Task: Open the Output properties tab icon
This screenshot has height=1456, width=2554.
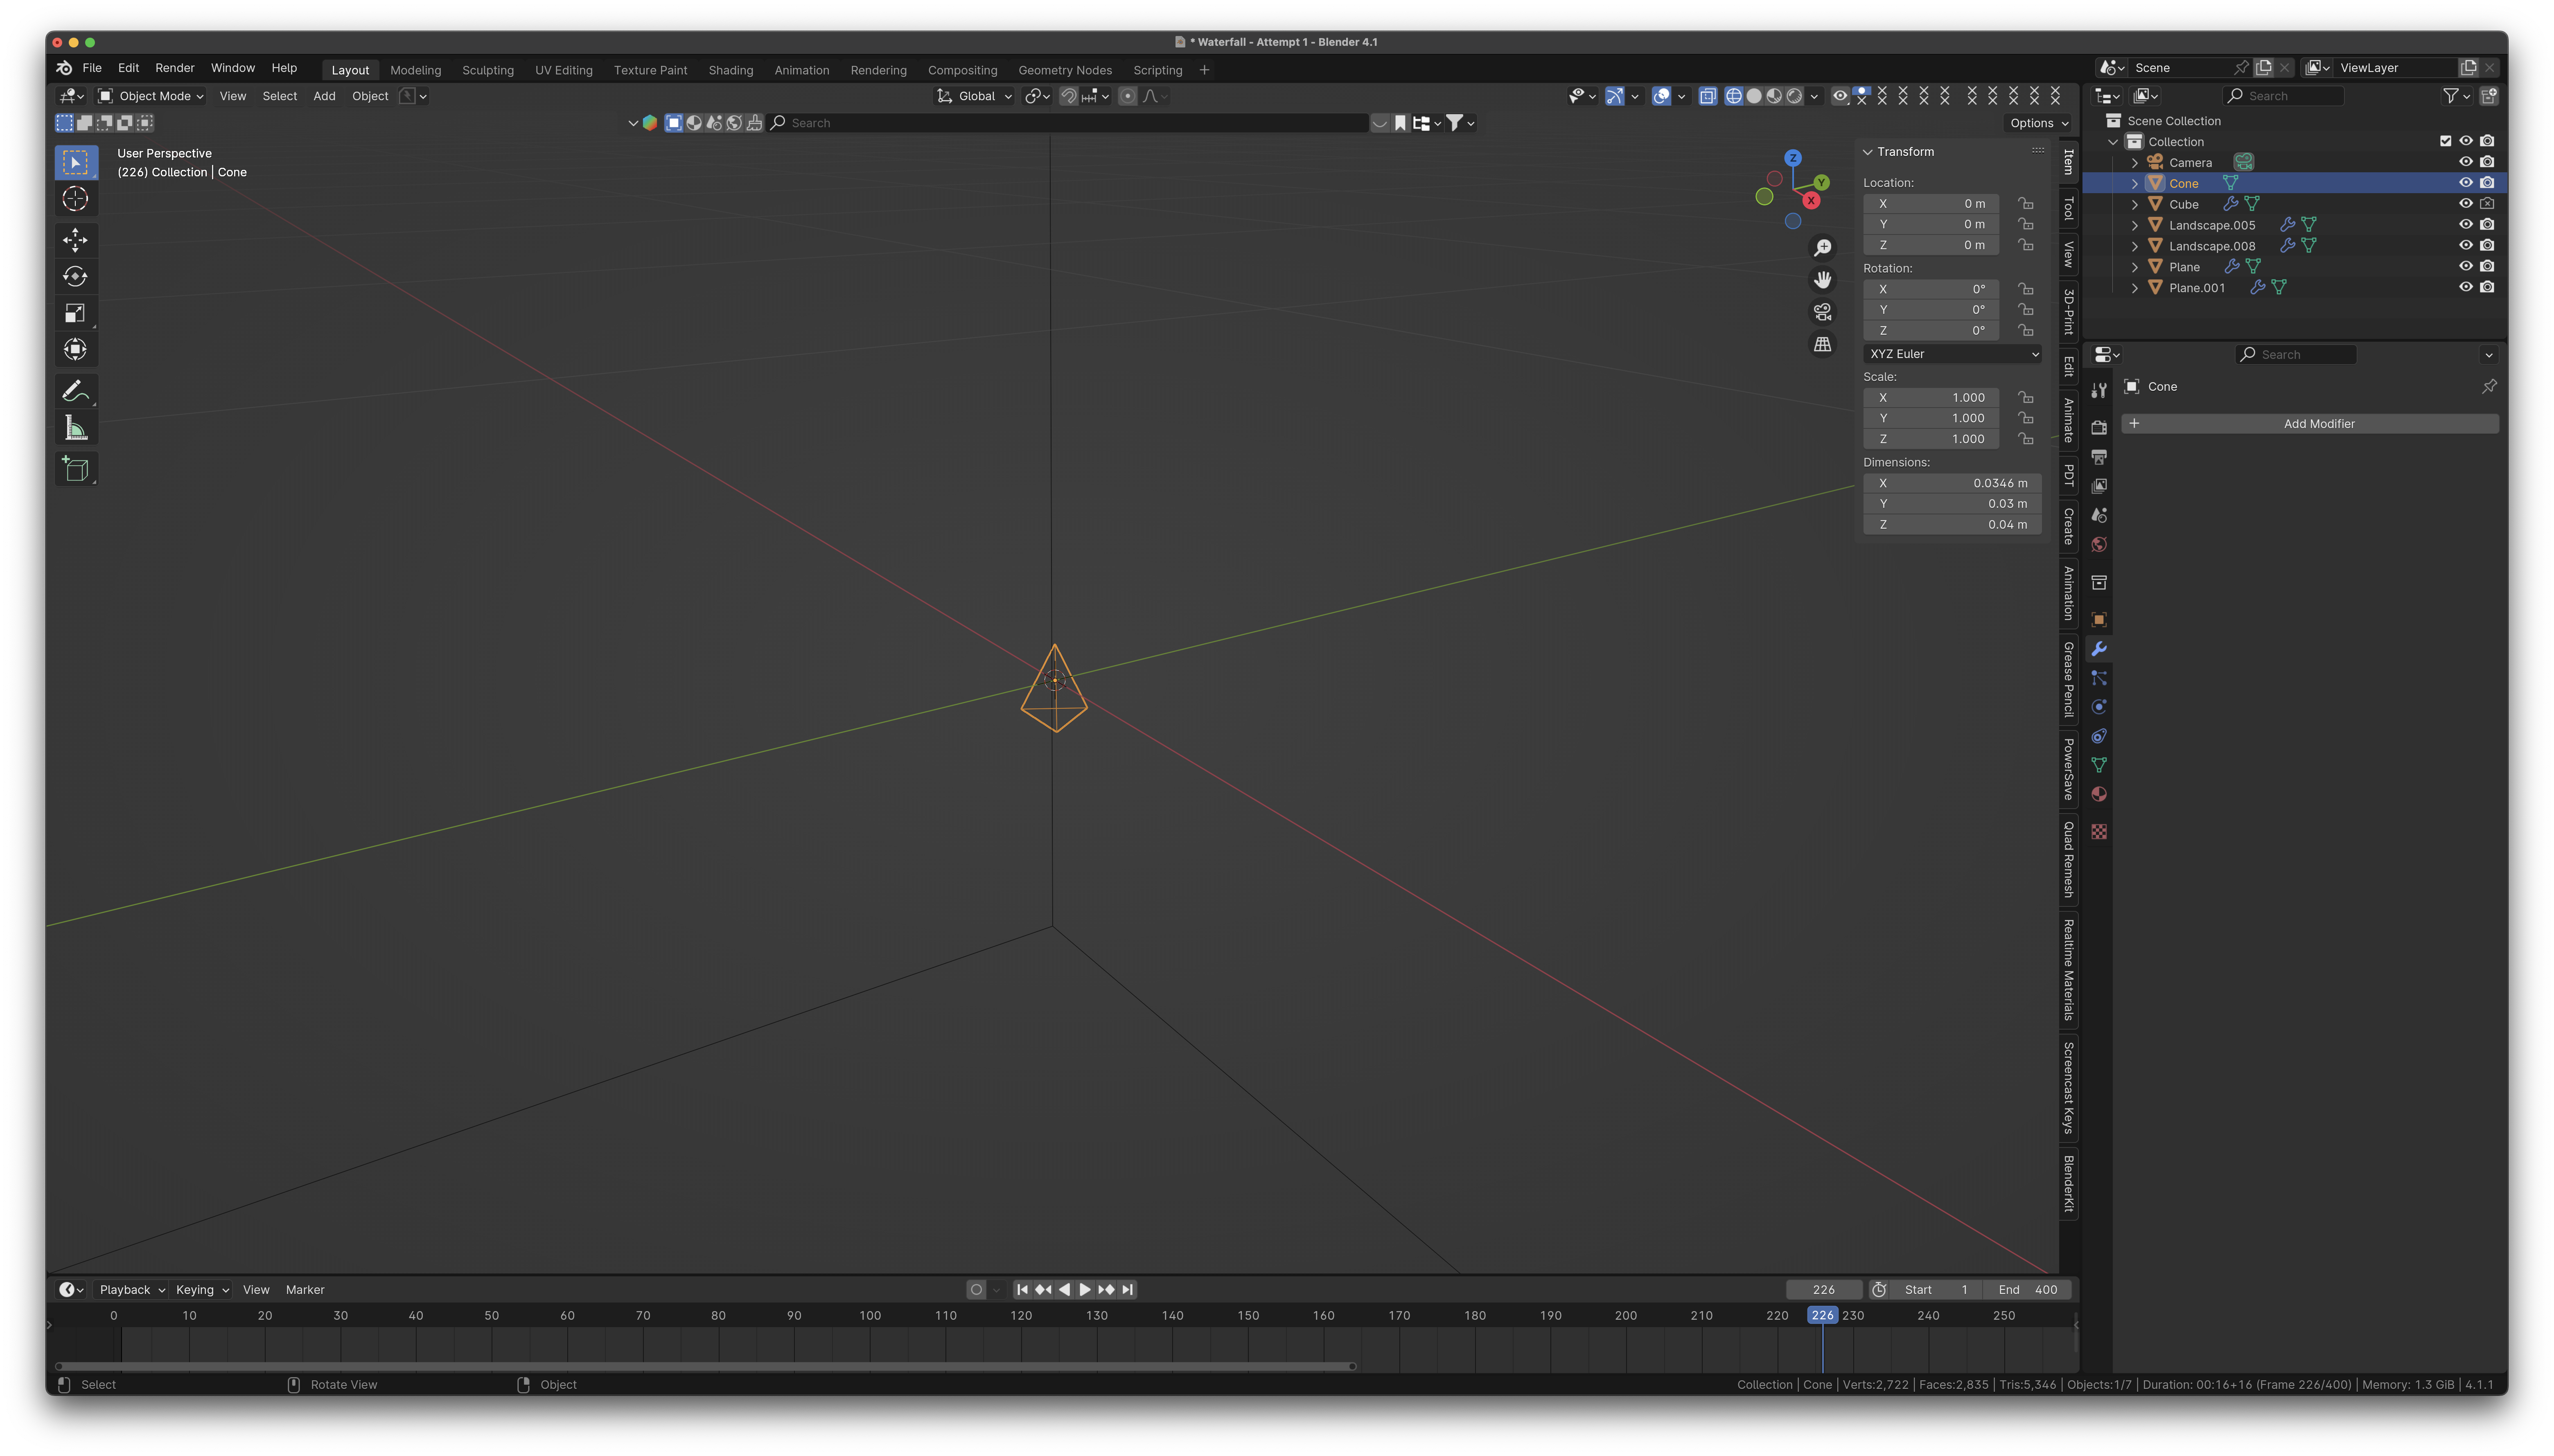Action: click(x=2099, y=457)
